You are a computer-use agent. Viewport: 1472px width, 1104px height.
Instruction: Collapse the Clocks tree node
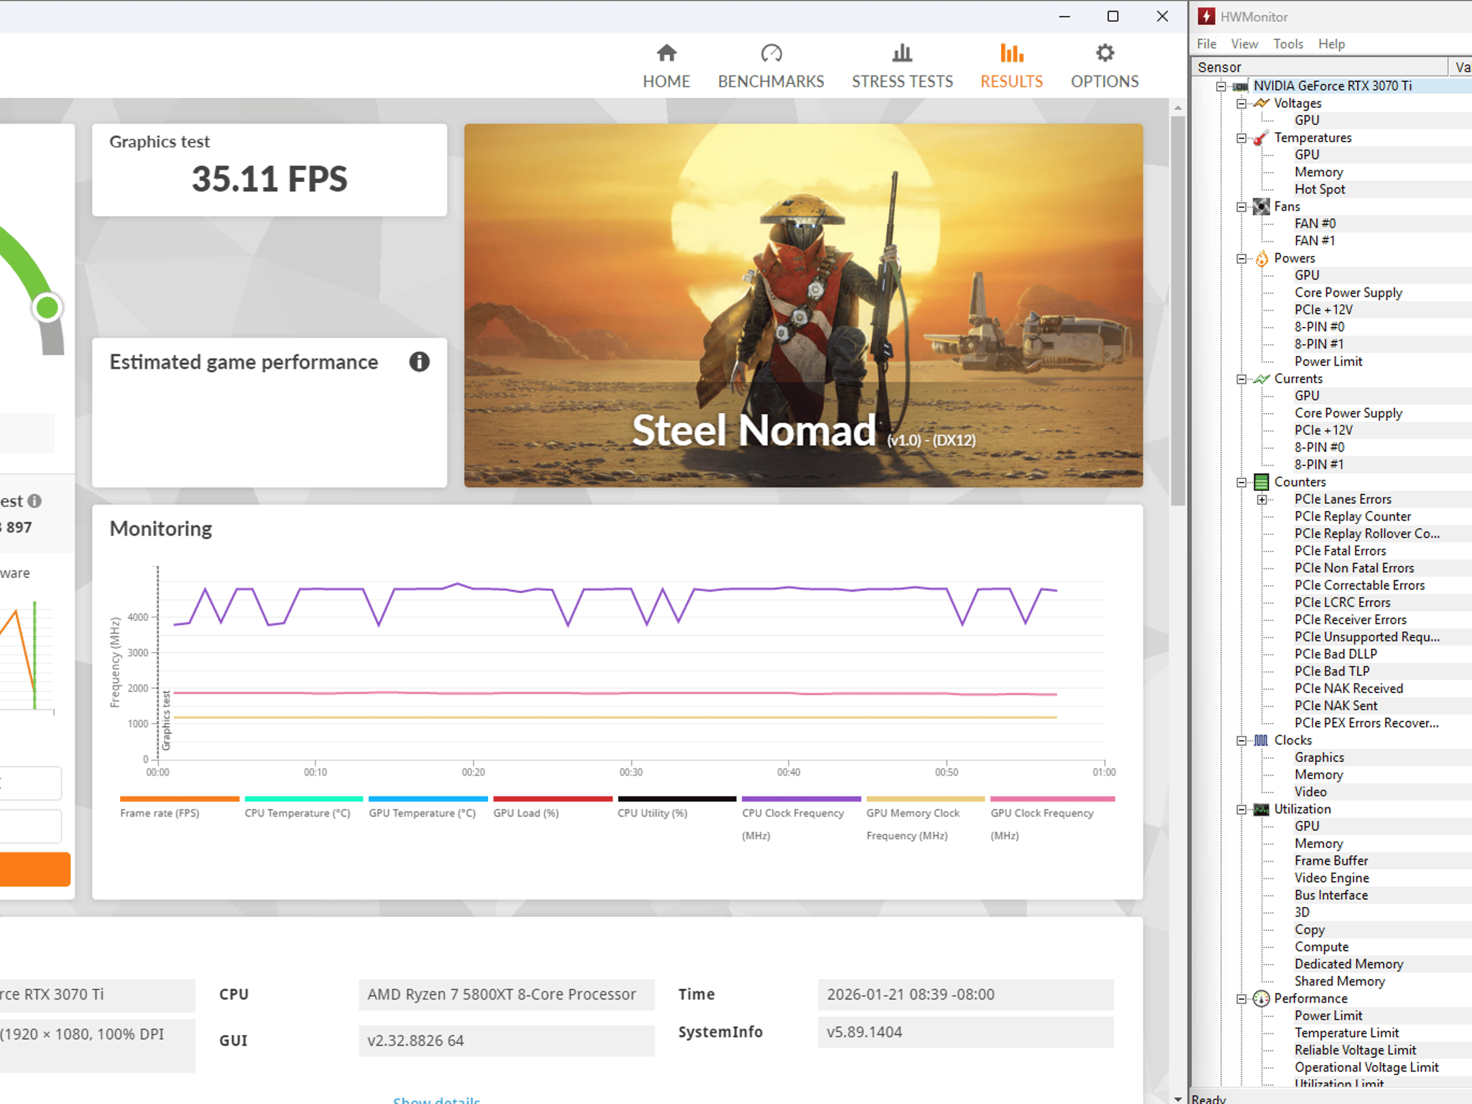1241,740
